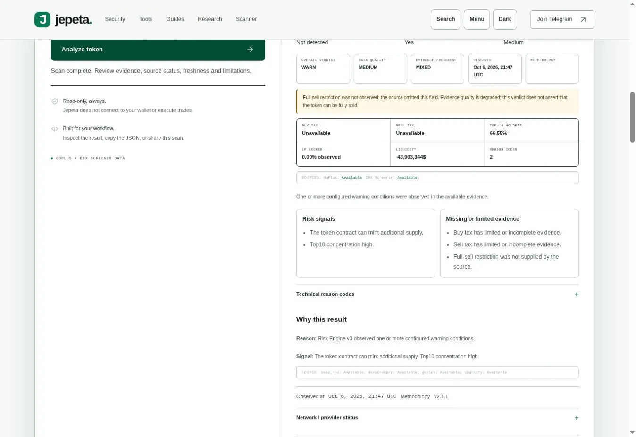Click the external arrow icon beside Join Telegram
Screen dimensions: 636x437
click(x=583, y=20)
